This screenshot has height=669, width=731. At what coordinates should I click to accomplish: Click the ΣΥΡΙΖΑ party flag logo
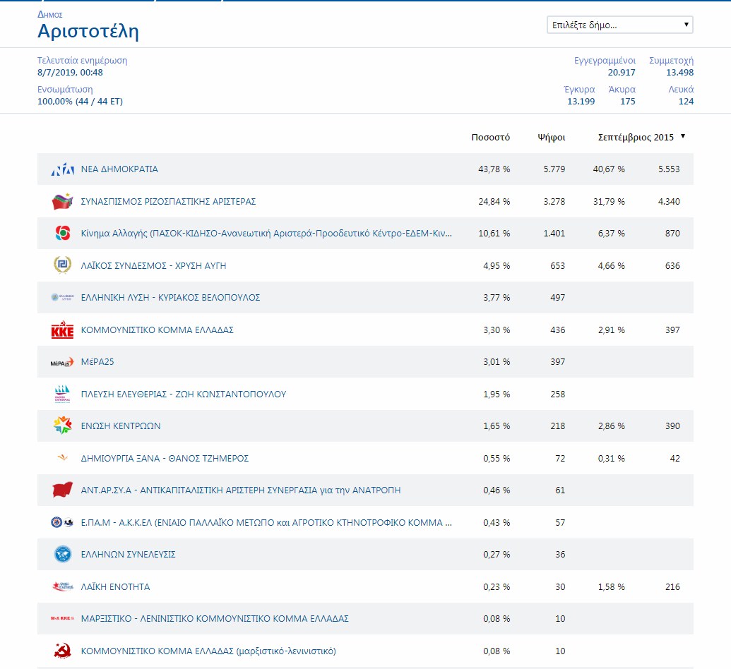(62, 202)
